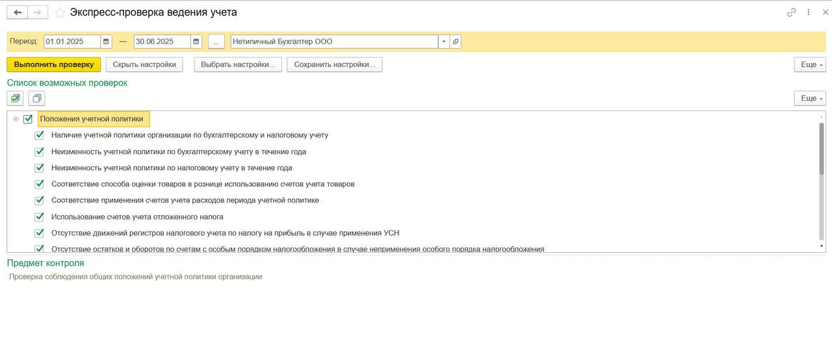Edit the start date field 01.01.2025
This screenshot has width=832, height=356.
pyautogui.click(x=72, y=42)
